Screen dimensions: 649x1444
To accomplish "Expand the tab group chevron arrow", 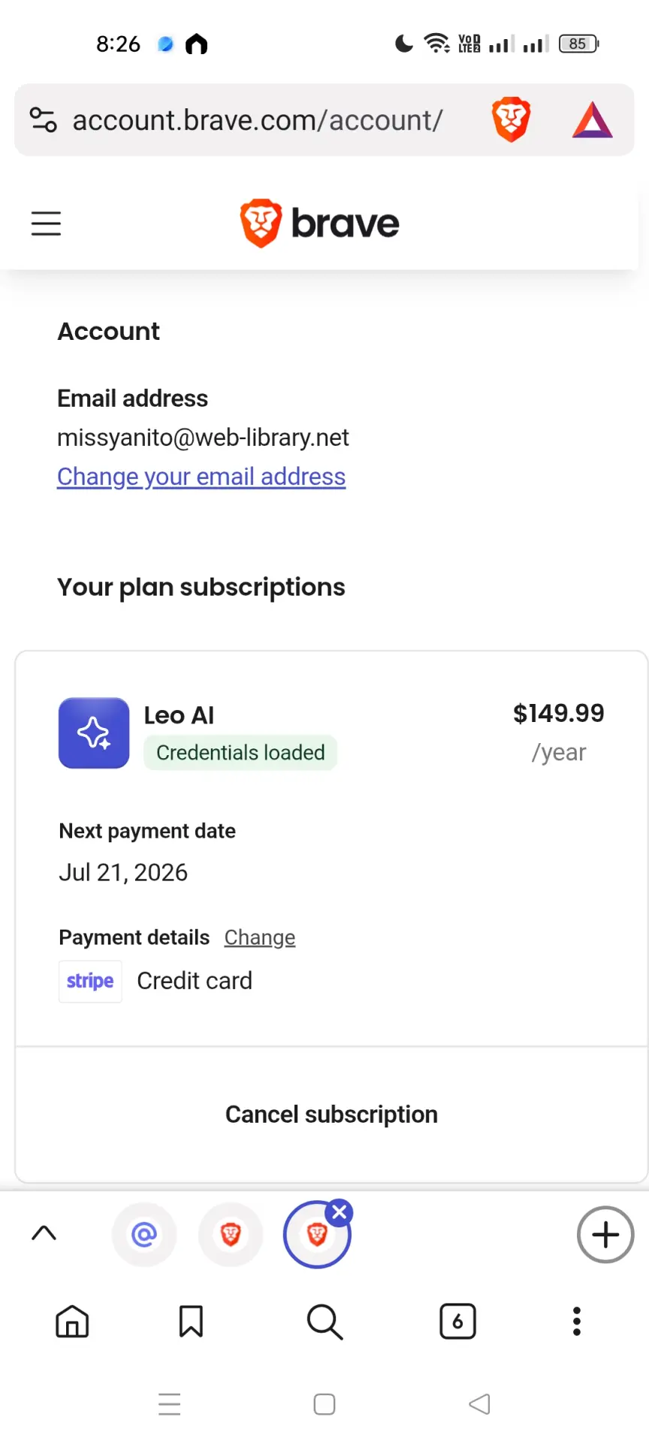I will [x=44, y=1233].
